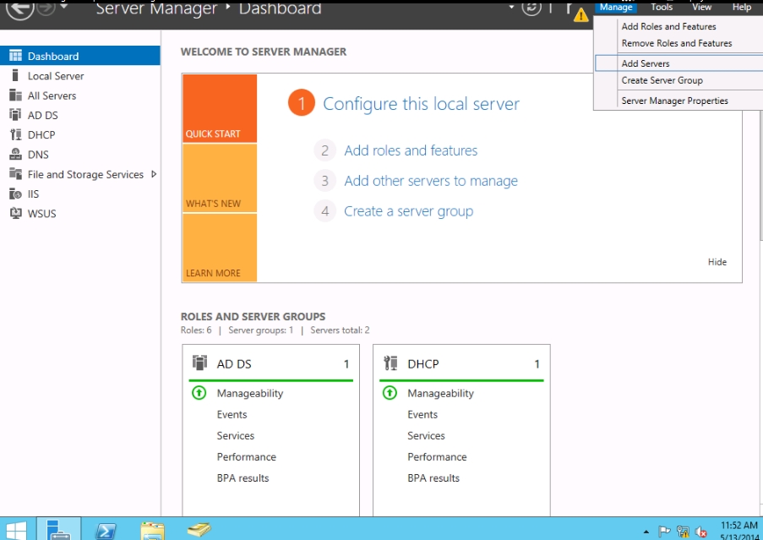The height and width of the screenshot is (540, 763).
Task: Open the View menu
Action: tap(701, 7)
